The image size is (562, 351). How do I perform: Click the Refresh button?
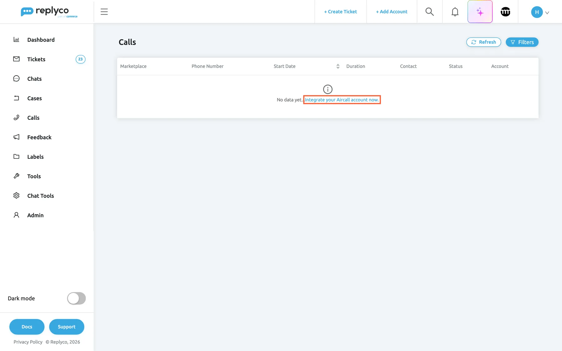484,42
